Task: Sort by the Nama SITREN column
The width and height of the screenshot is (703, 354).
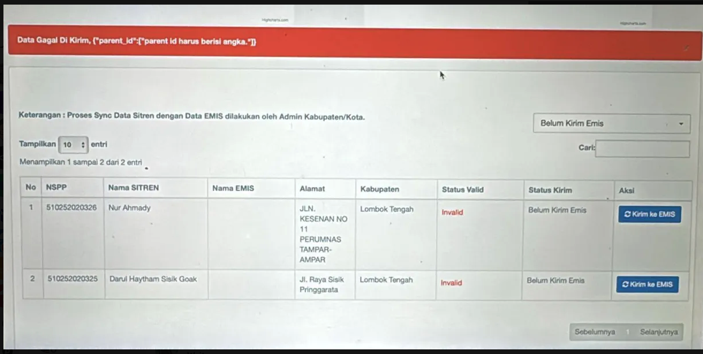Action: 134,188
